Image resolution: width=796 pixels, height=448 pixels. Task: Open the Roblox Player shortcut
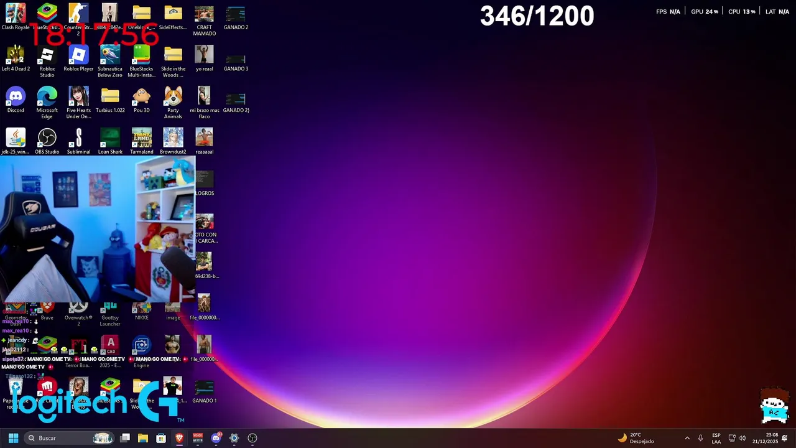pos(78,58)
